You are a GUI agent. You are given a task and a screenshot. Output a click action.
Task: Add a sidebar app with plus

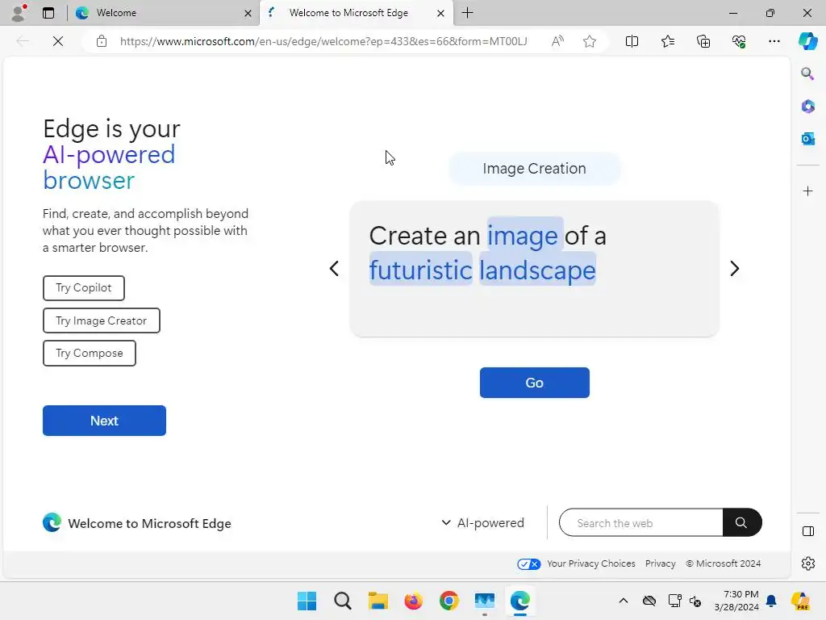(807, 191)
